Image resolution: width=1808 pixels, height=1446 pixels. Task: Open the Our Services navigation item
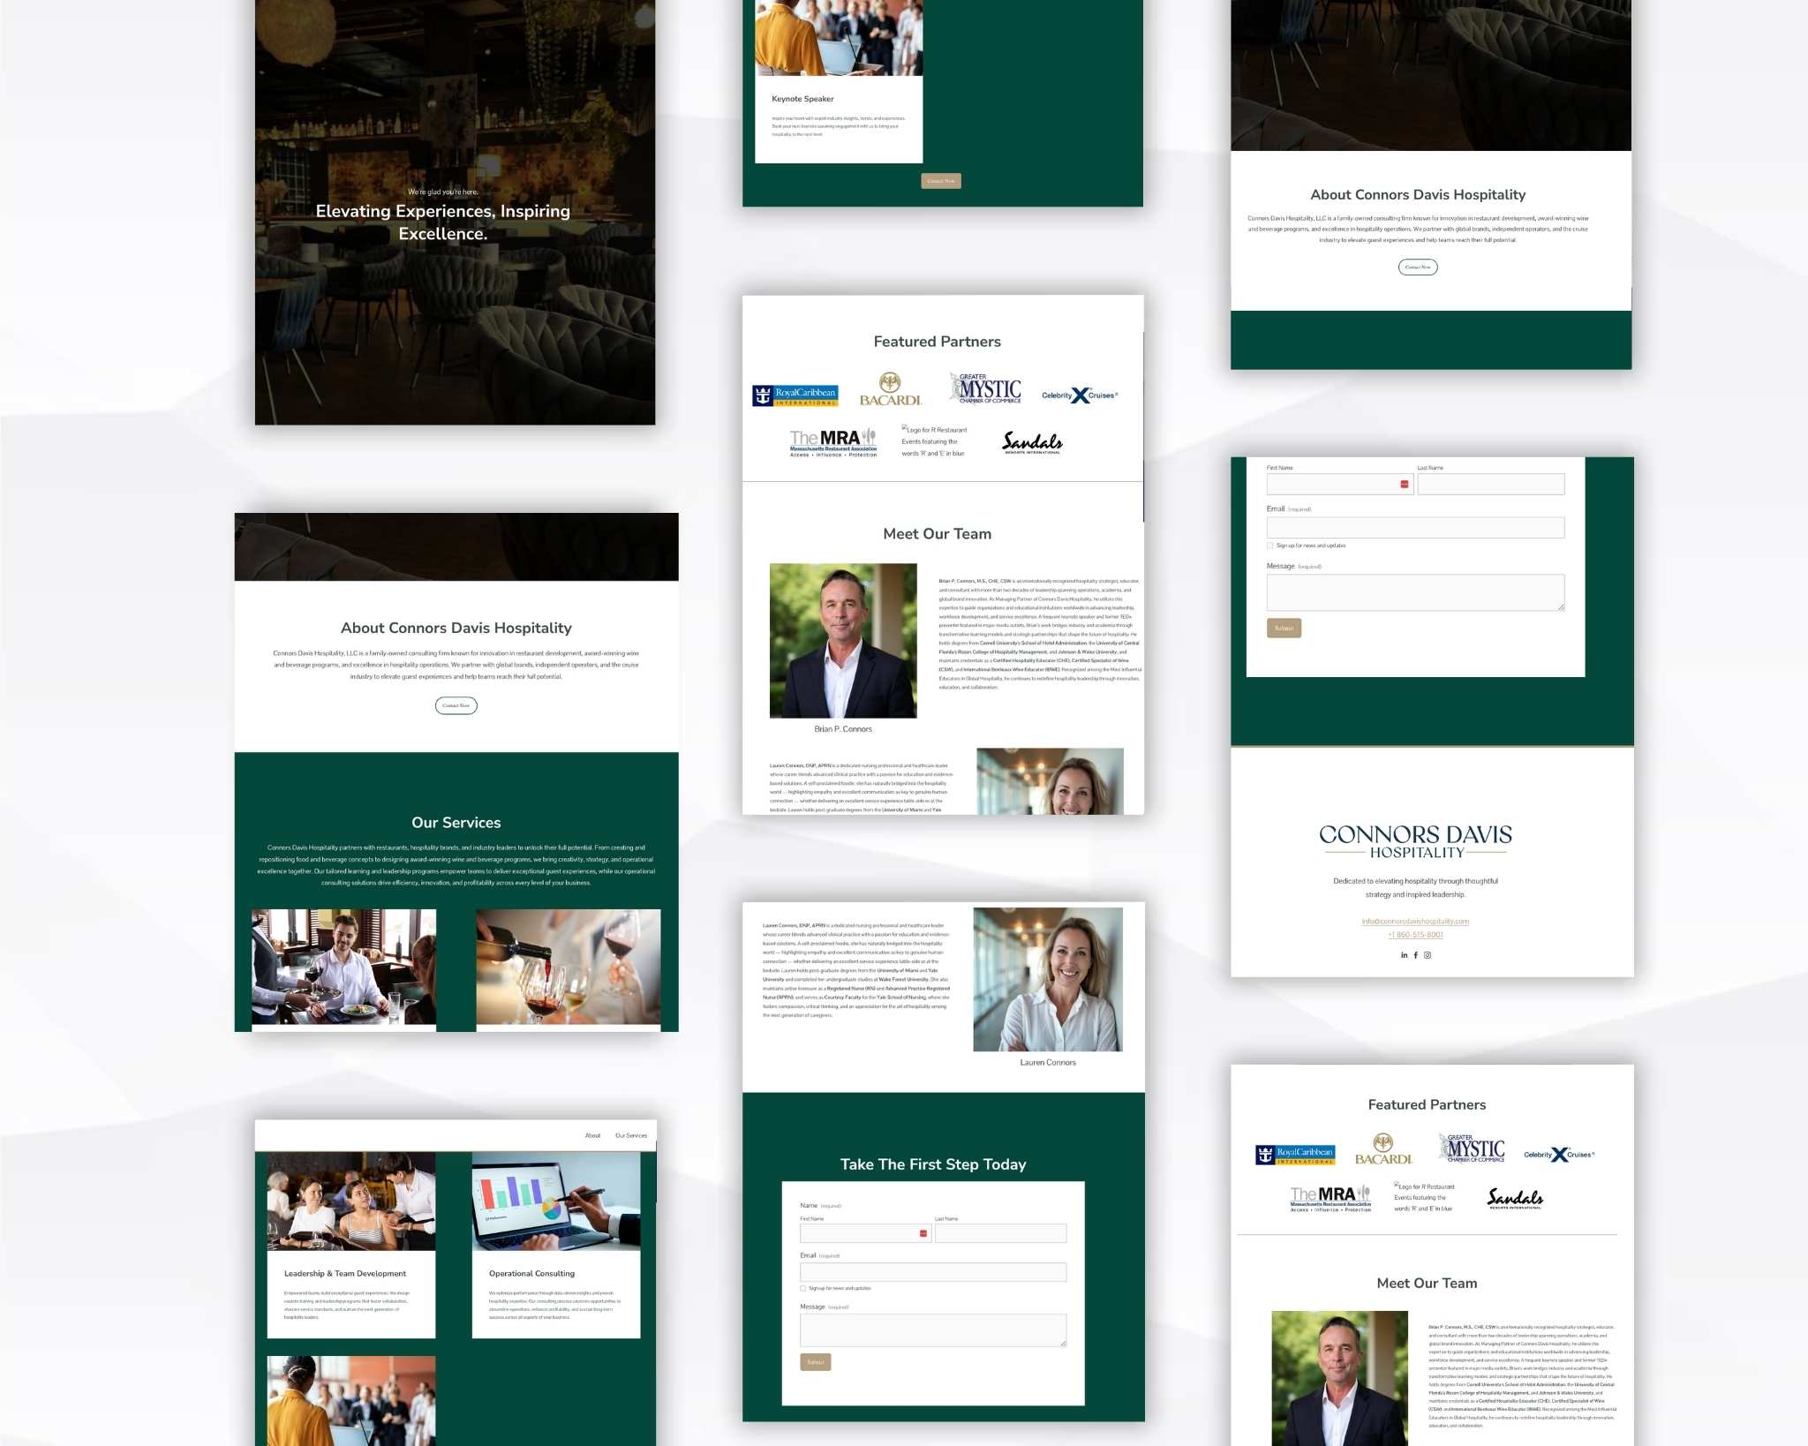point(630,1135)
